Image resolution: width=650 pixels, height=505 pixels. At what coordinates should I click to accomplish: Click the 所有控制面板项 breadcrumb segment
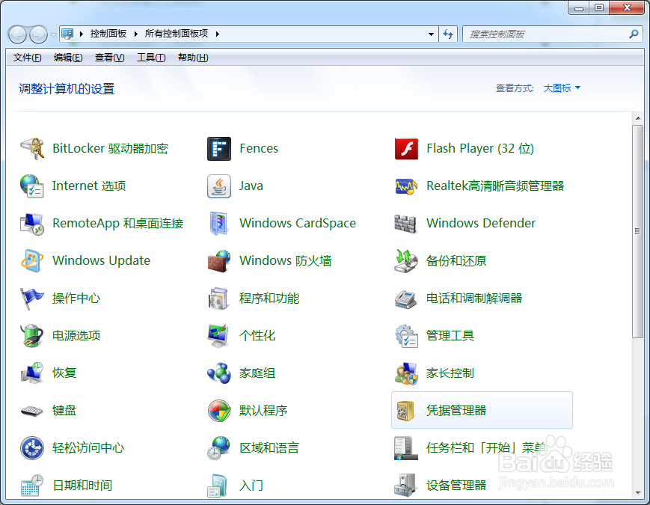point(177,34)
